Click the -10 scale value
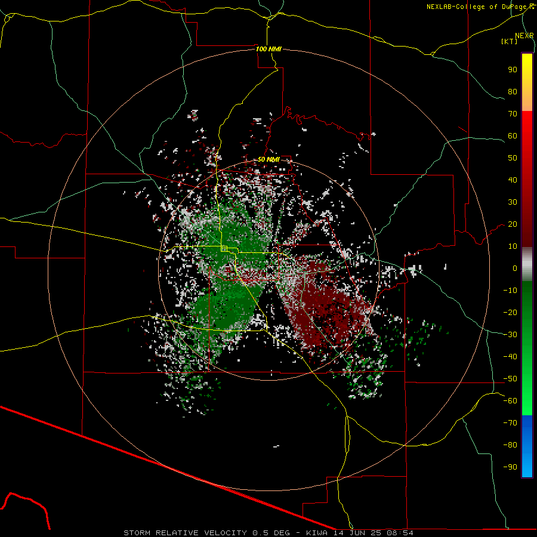The width and height of the screenshot is (537, 537). (x=510, y=291)
